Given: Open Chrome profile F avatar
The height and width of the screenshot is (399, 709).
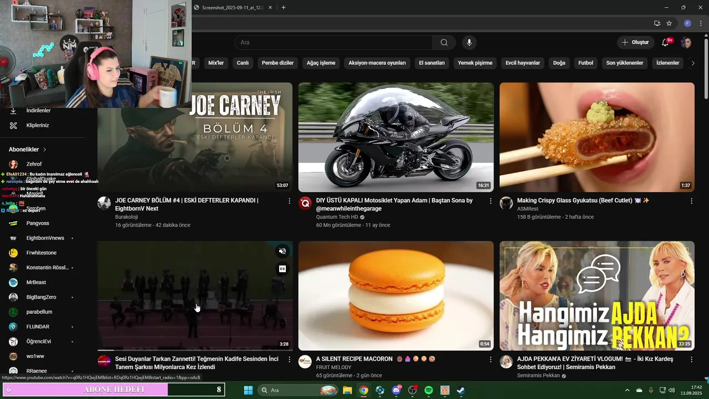Looking at the screenshot, I should tap(687, 23).
